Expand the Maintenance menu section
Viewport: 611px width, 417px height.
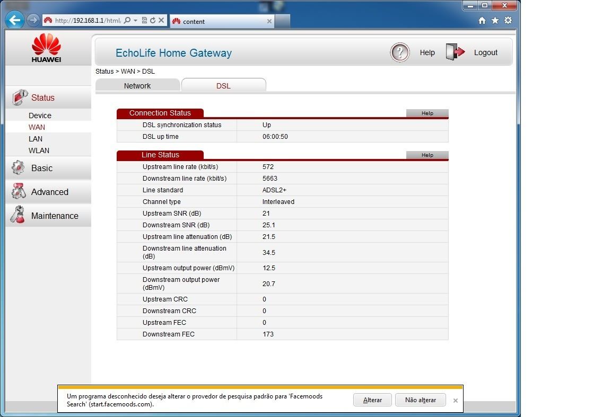click(54, 216)
